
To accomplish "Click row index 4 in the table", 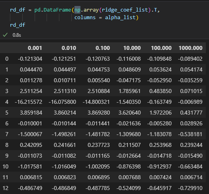I will (7, 102).
